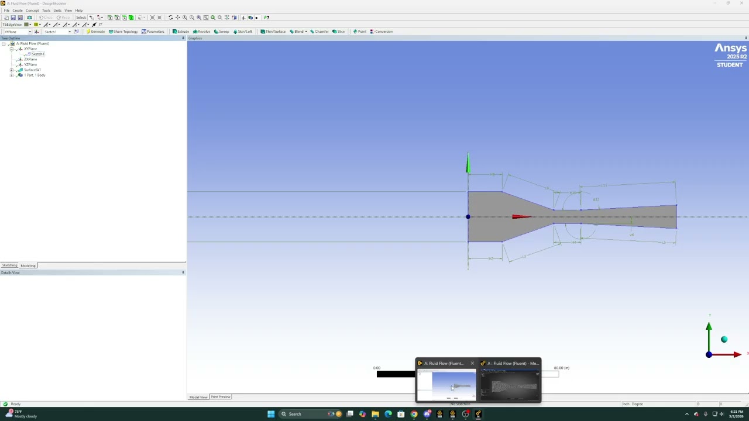The height and width of the screenshot is (421, 749).
Task: Select the Slice feature
Action: [x=339, y=32]
